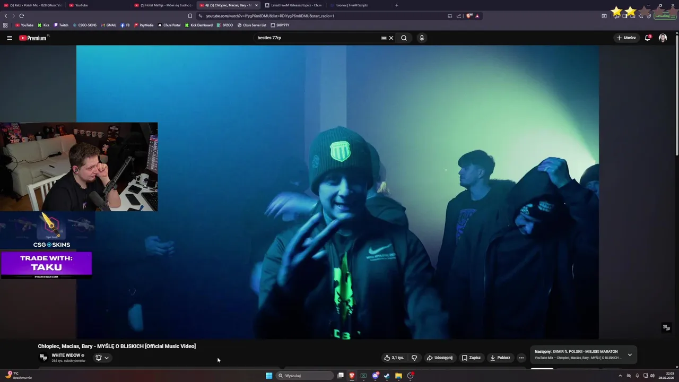
Task: Click the search magnifier button
Action: [404, 38]
